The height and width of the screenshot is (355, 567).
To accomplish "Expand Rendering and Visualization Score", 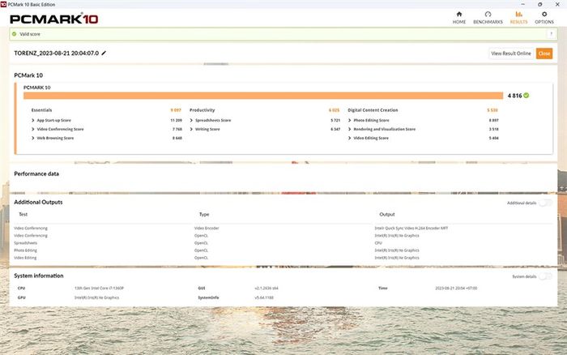I will 349,129.
